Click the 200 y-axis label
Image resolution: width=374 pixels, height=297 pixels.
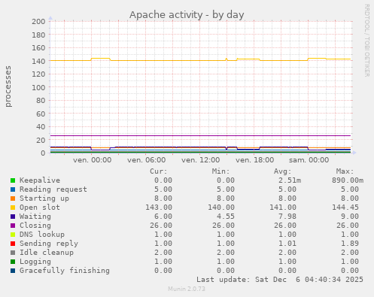click(38, 21)
